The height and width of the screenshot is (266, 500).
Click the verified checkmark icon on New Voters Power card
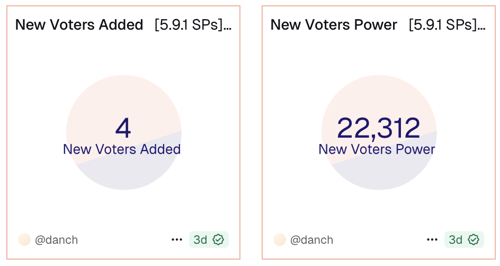click(x=474, y=240)
